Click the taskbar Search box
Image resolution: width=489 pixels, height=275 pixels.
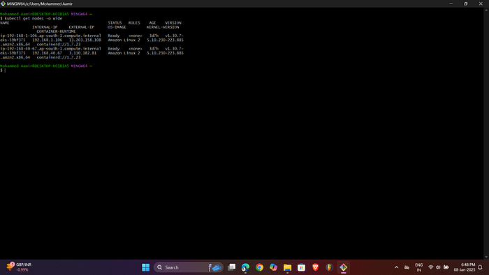[x=189, y=267]
